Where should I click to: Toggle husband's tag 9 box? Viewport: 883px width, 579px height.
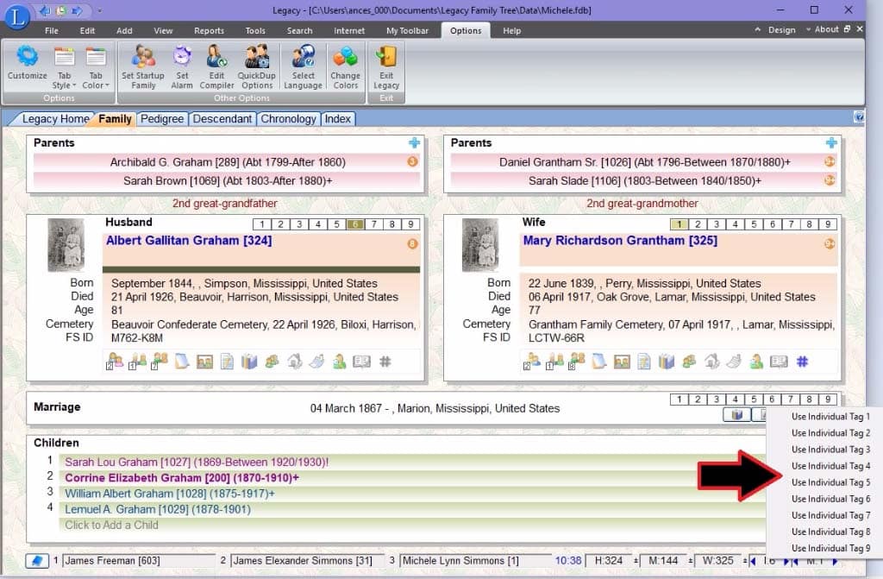(x=410, y=223)
